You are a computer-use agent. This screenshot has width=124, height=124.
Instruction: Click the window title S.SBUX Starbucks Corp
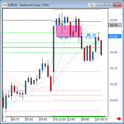pyautogui.click(x=28, y=5)
